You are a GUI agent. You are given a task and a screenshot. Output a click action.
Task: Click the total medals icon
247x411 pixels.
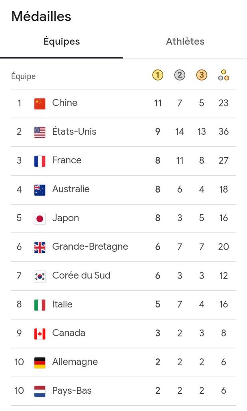224,75
